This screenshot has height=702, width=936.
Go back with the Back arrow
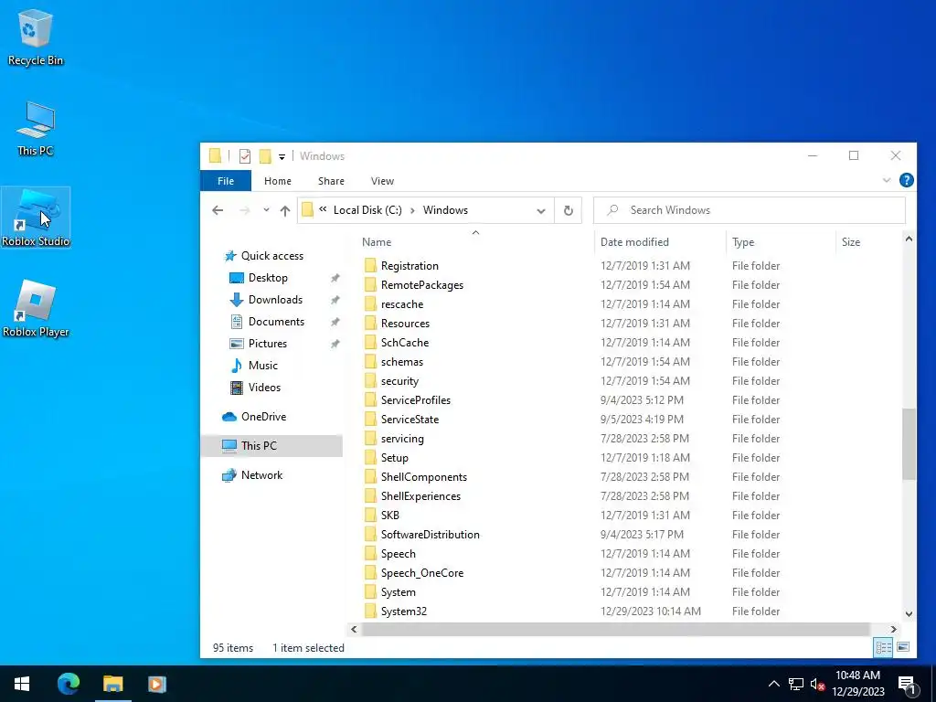[218, 210]
